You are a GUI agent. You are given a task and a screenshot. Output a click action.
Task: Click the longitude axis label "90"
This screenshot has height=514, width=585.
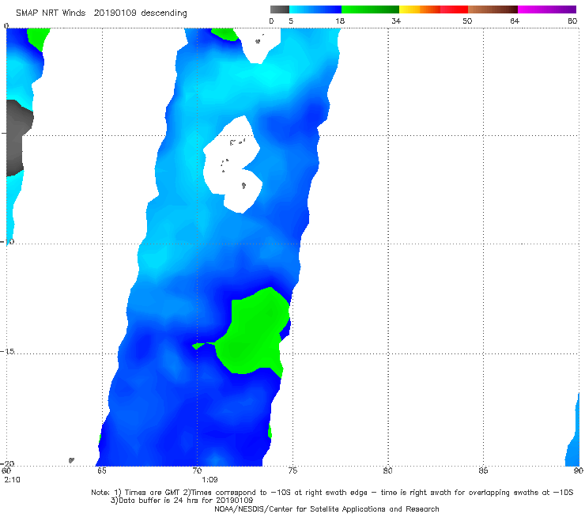(579, 471)
